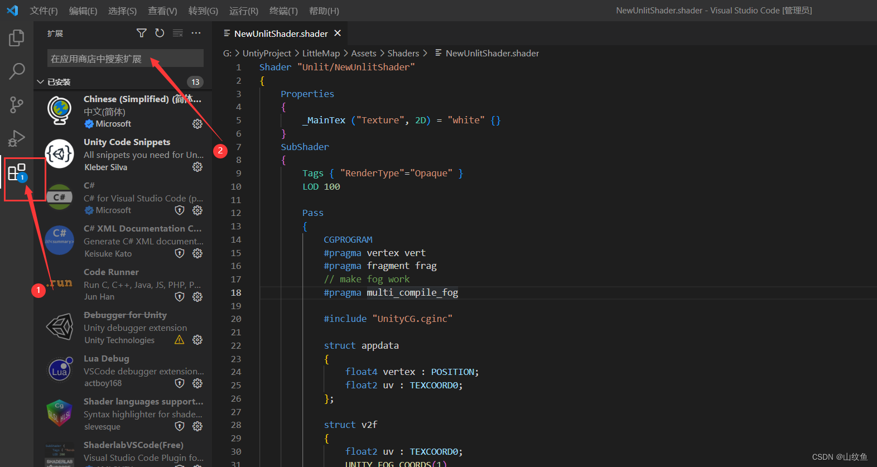Open manage gear for Unity Code Snippets
The width and height of the screenshot is (877, 467).
coord(197,167)
